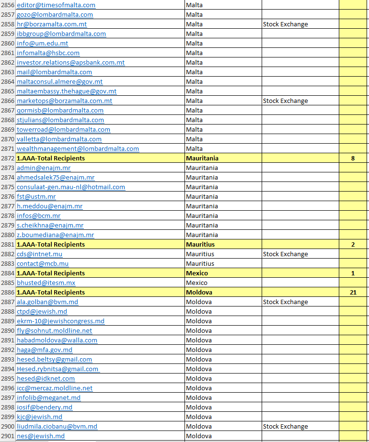Open hesed.beltsy@gmail.com link
This screenshot has height=442, width=369.
[55, 360]
